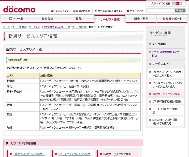
Task: Open sidebar データ通信 item
Action: (159, 44)
